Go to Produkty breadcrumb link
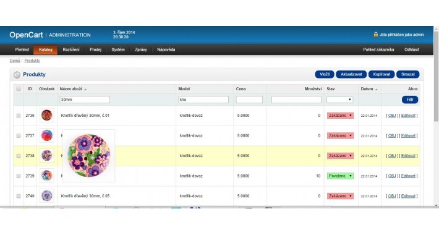Viewport: 439px width, 235px height. pyautogui.click(x=32, y=61)
